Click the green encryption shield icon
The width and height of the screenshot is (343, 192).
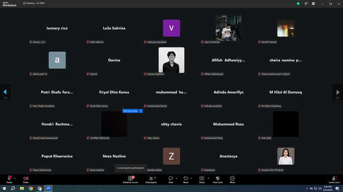tap(298, 4)
